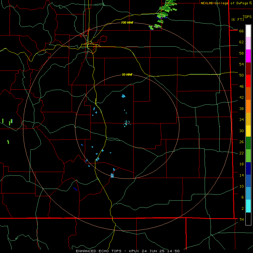
Task: Click the '30' legend value
Action: pyautogui.click(x=241, y=131)
